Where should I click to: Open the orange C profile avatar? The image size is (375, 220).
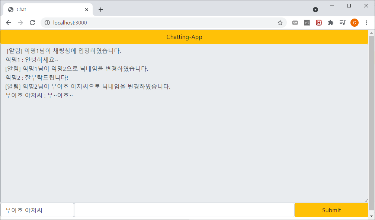[355, 23]
